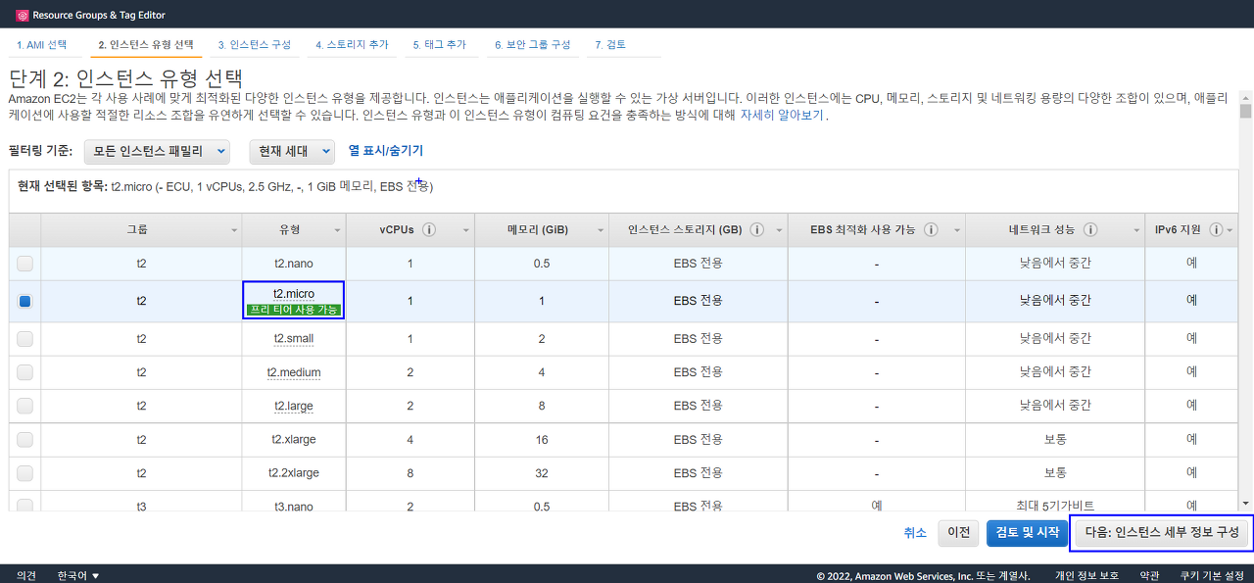Open the 한국어 language selector

coord(78,575)
